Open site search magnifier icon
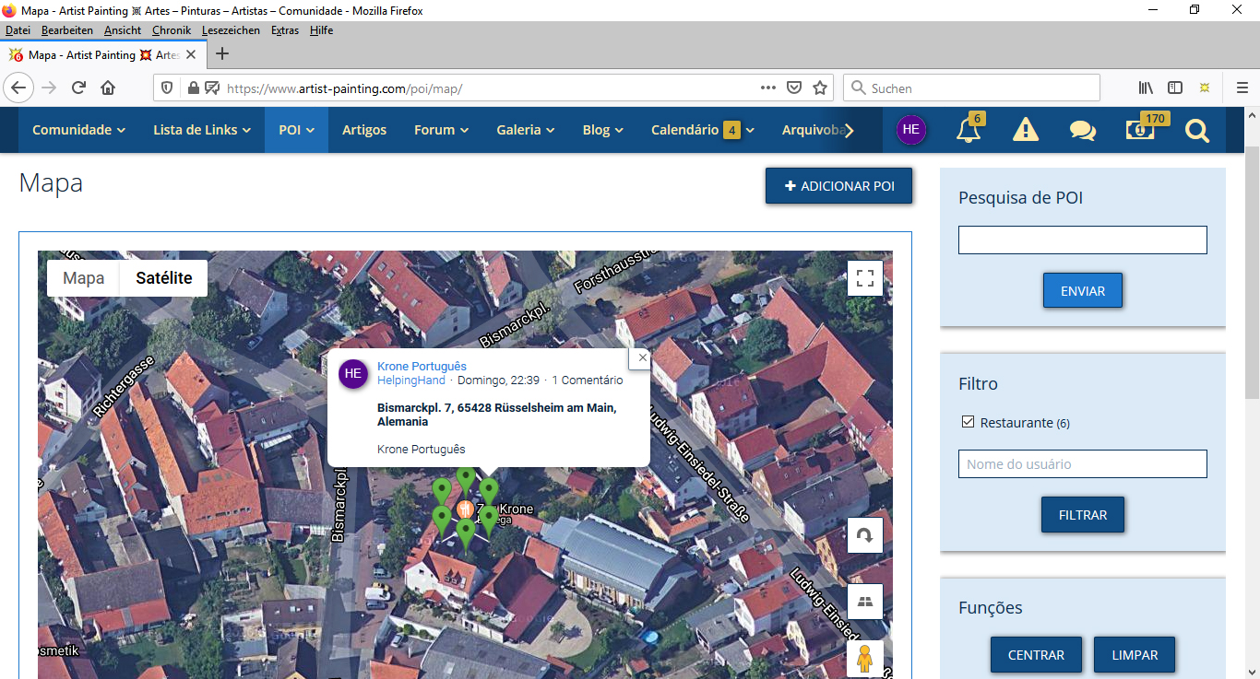This screenshot has height=679, width=1260. (x=1197, y=131)
